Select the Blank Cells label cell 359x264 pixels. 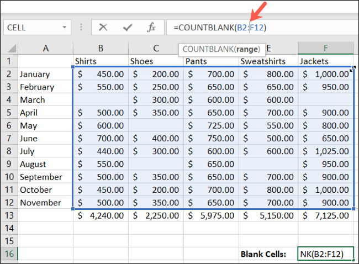pyautogui.click(x=267, y=254)
